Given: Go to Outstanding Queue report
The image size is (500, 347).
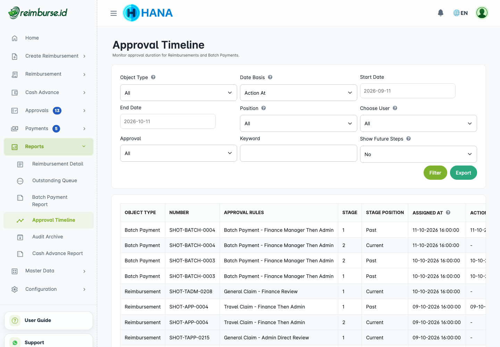Looking at the screenshot, I should pyautogui.click(x=49, y=181).
